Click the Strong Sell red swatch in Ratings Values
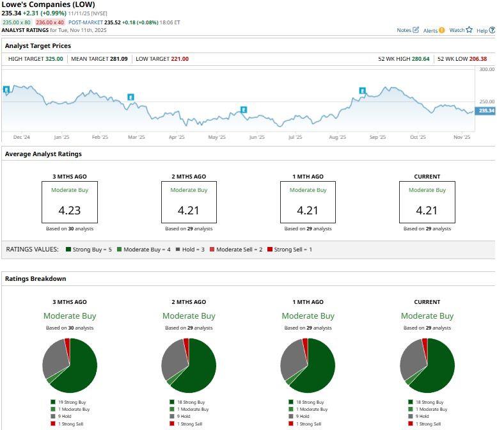The width and height of the screenshot is (497, 430). pyautogui.click(x=269, y=249)
